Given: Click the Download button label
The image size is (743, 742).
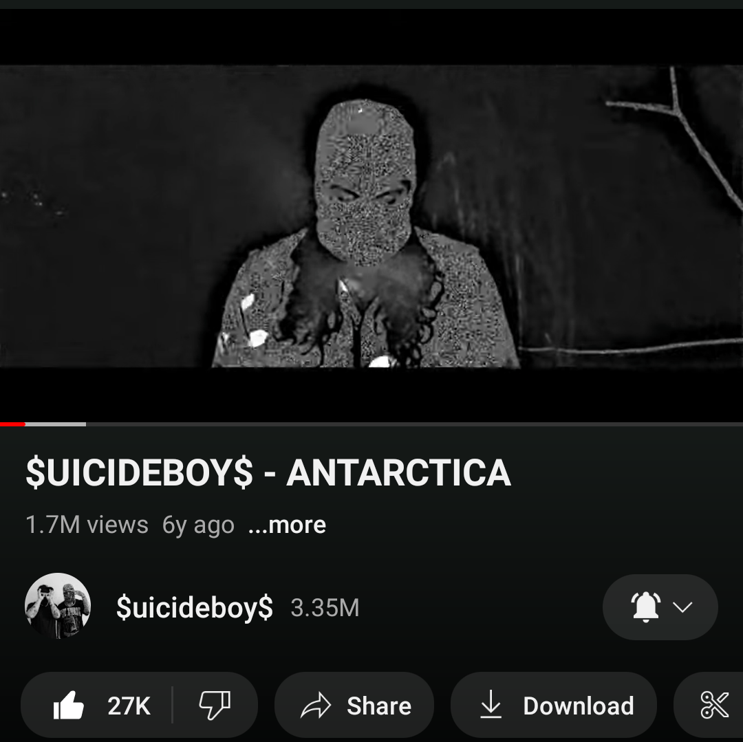Looking at the screenshot, I should click(579, 706).
